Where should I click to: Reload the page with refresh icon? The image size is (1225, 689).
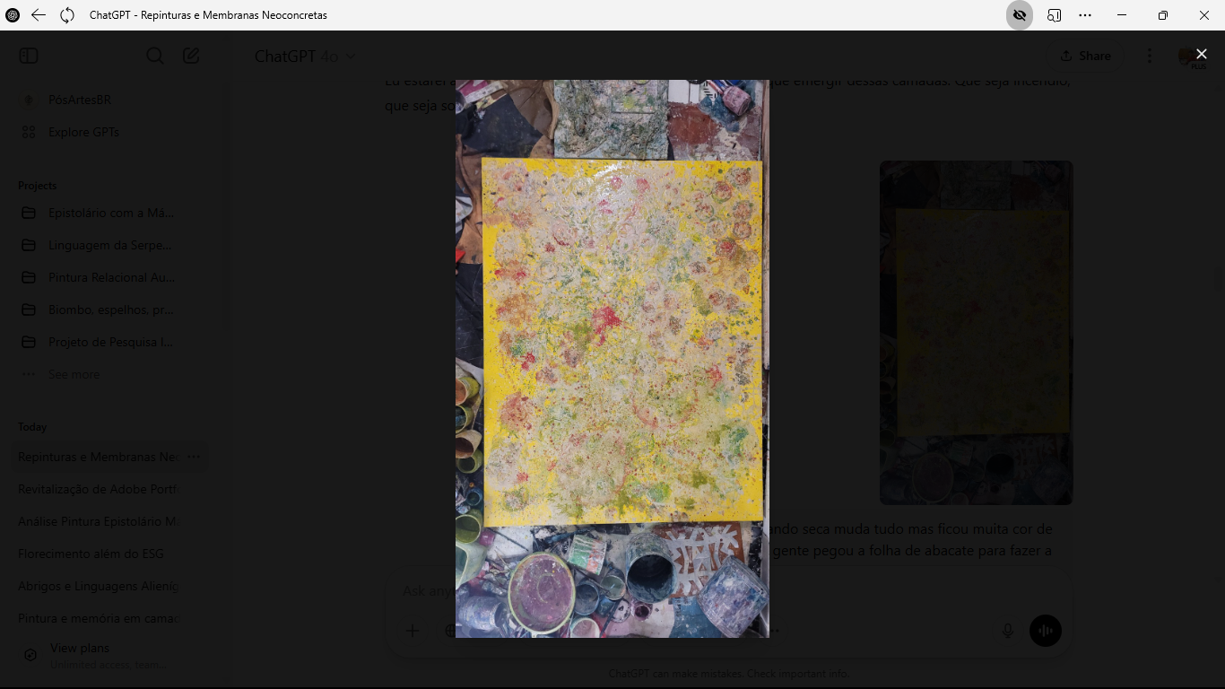pos(67,15)
